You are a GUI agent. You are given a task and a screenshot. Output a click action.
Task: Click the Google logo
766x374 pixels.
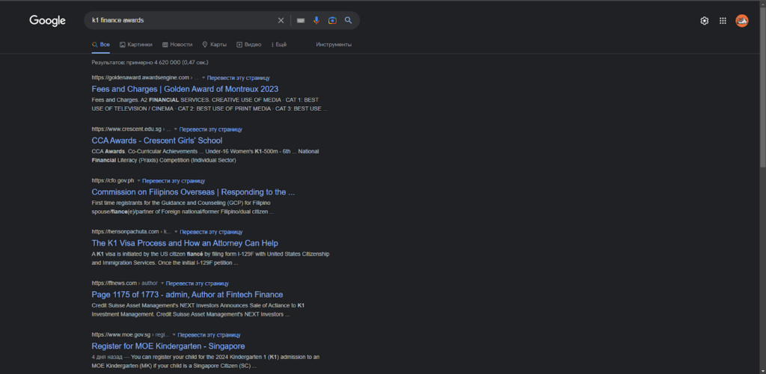pyautogui.click(x=47, y=20)
